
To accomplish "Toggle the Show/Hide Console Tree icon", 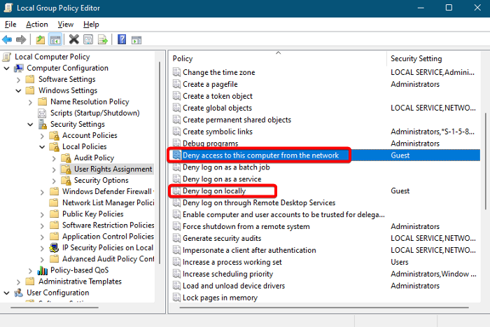I will click(55, 40).
